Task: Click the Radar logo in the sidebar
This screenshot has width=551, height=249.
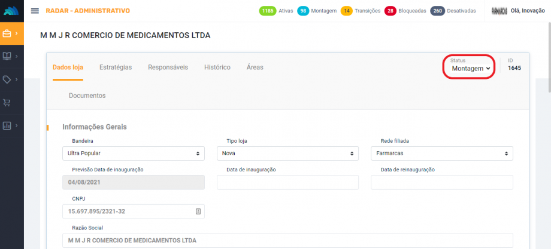Action: coord(11,11)
